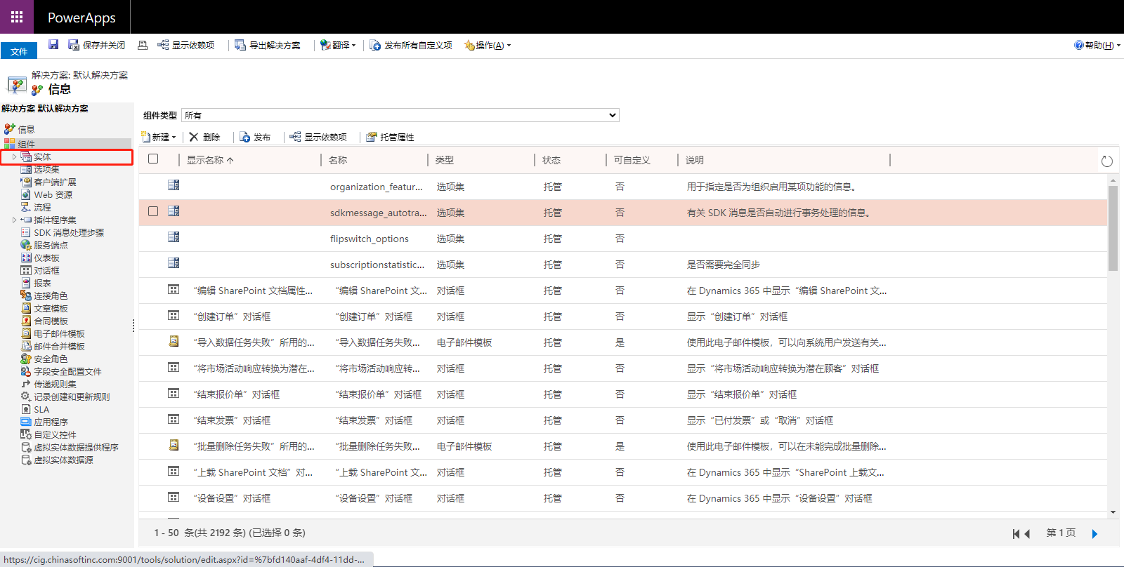
Task: Open the 帮助(H) help menu
Action: tap(1097, 45)
